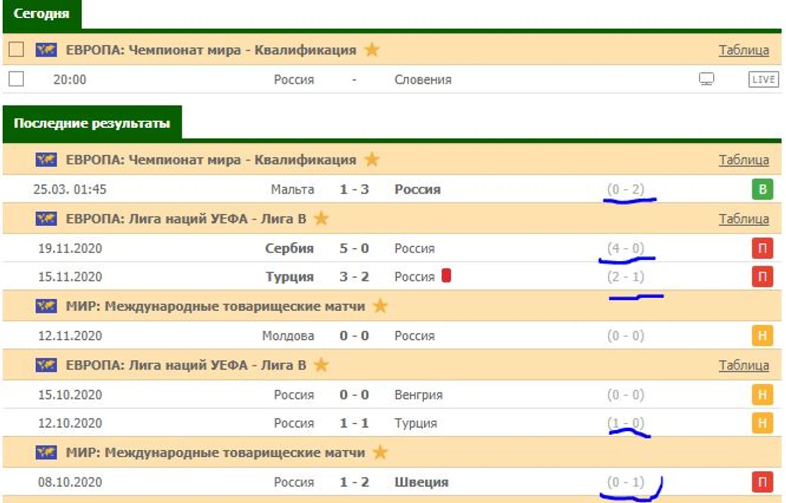Click the LIVE icon for the 20:00 match
The image size is (786, 503).
[x=763, y=79]
